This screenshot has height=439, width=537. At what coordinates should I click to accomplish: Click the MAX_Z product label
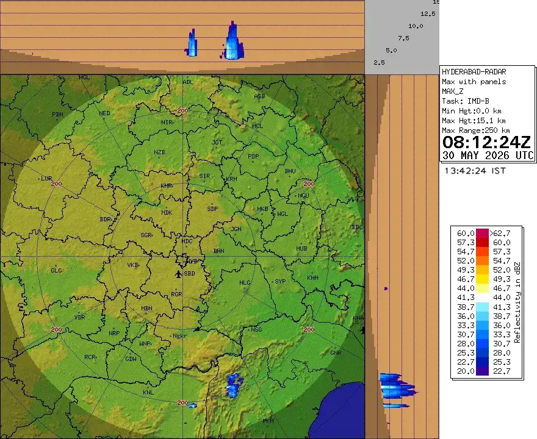click(452, 91)
